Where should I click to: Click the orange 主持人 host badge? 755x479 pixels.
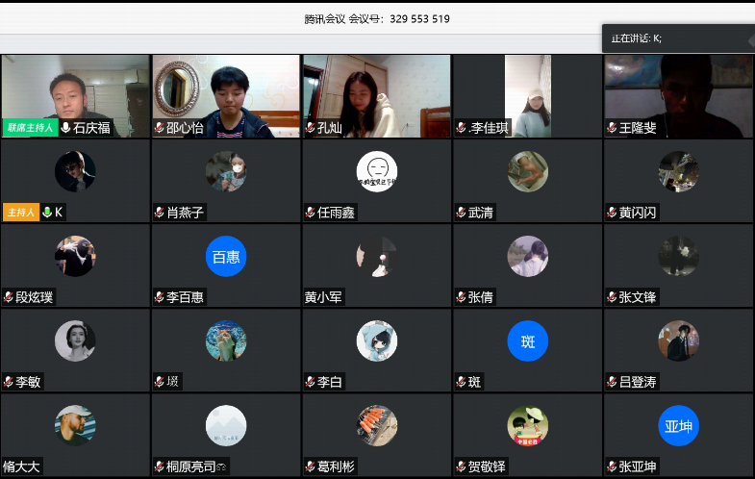(x=21, y=213)
